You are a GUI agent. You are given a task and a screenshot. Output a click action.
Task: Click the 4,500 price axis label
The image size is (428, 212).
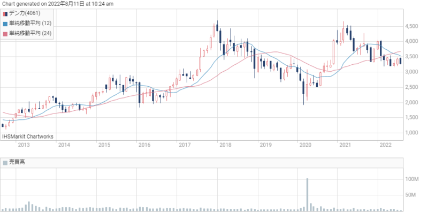coord(412,26)
